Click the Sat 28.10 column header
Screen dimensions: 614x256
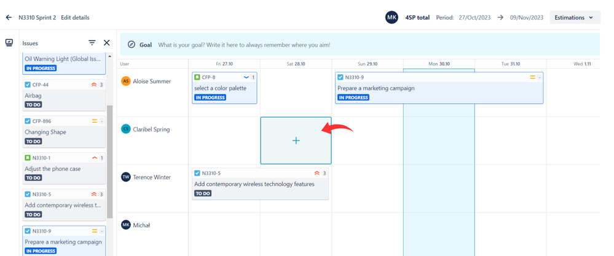tap(296, 64)
